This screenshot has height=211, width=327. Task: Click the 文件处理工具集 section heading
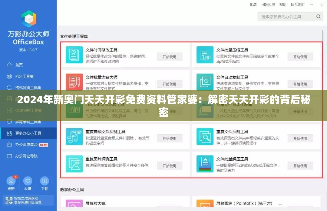tap(74, 36)
